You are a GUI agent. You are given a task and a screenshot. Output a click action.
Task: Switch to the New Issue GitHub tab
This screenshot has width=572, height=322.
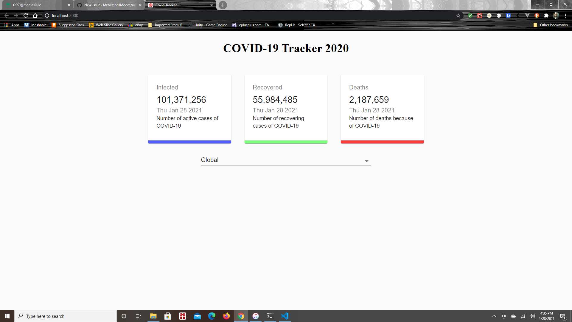pyautogui.click(x=109, y=5)
